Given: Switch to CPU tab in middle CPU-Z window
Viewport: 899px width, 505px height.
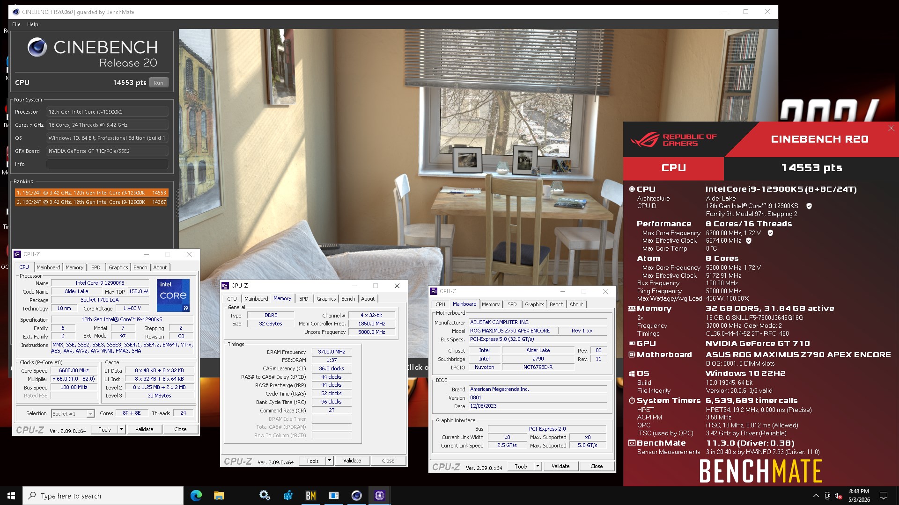Looking at the screenshot, I should pyautogui.click(x=232, y=299).
